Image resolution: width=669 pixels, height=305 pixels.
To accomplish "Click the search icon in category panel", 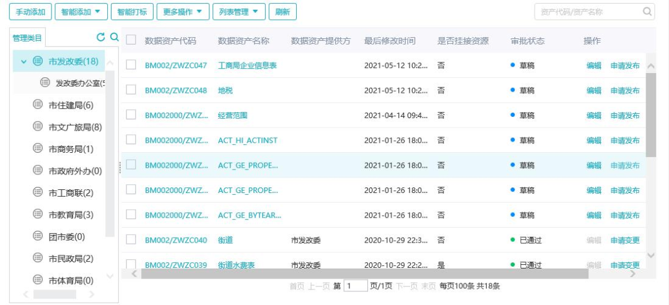I will (114, 37).
